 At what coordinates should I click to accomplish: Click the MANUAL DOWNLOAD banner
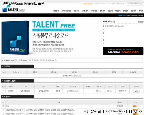click(x=123, y=51)
